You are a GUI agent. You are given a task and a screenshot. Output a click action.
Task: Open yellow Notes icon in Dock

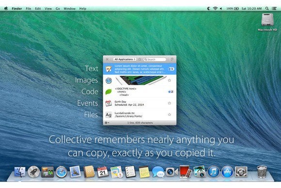coord(144,172)
